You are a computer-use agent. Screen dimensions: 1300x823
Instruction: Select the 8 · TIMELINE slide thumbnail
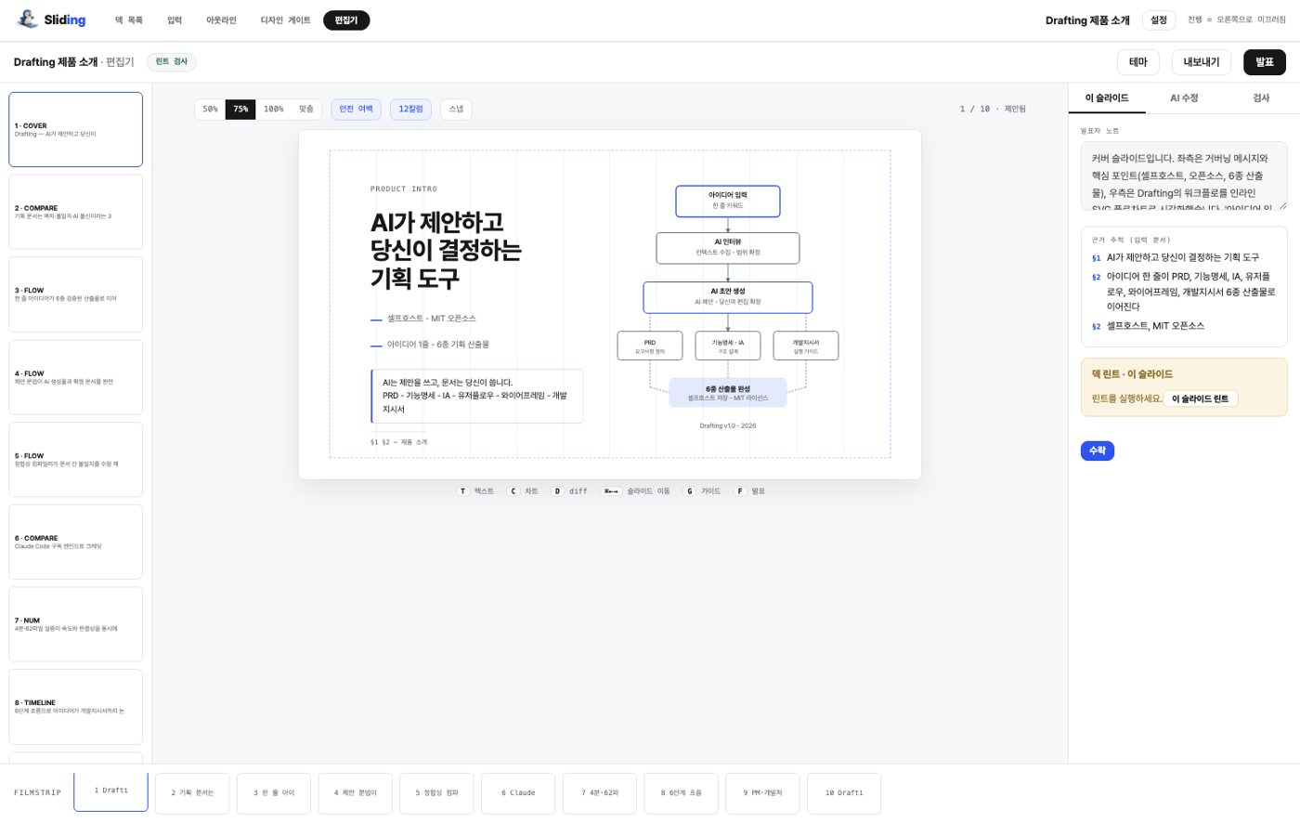(75, 707)
